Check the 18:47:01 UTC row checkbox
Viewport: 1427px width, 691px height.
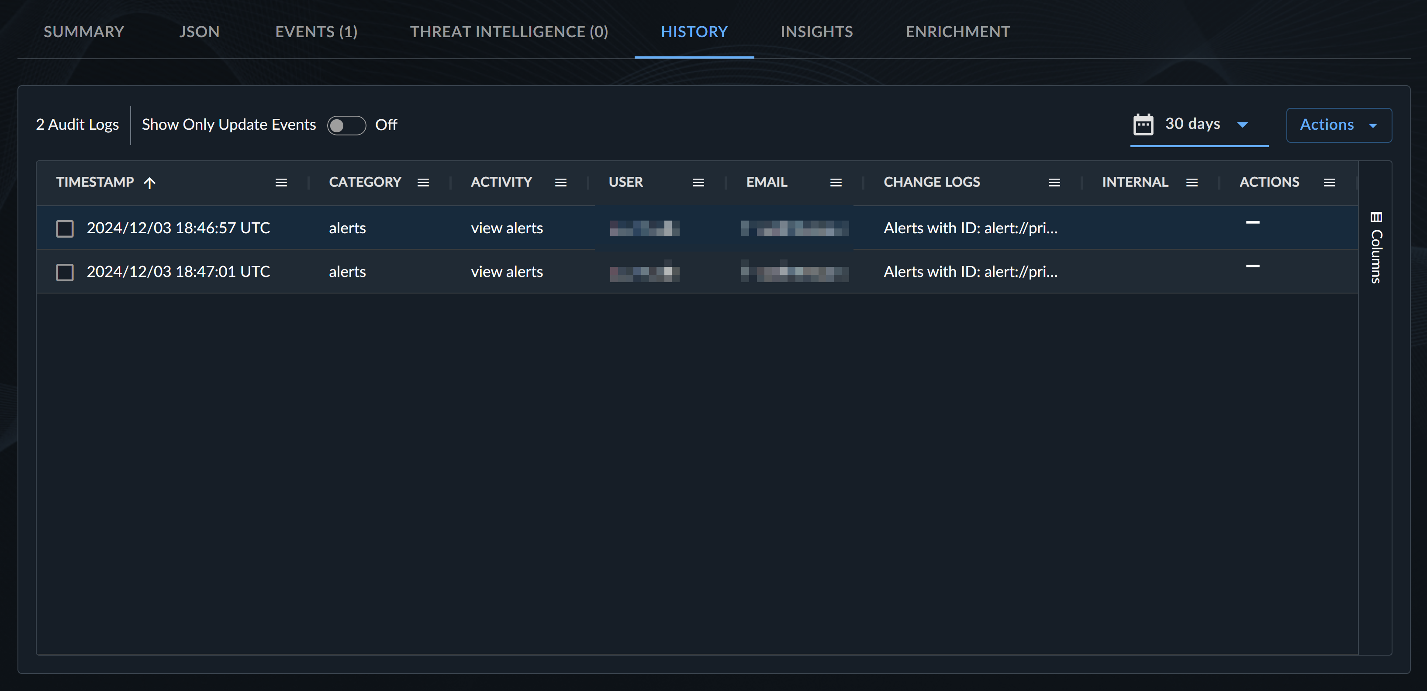(x=65, y=272)
